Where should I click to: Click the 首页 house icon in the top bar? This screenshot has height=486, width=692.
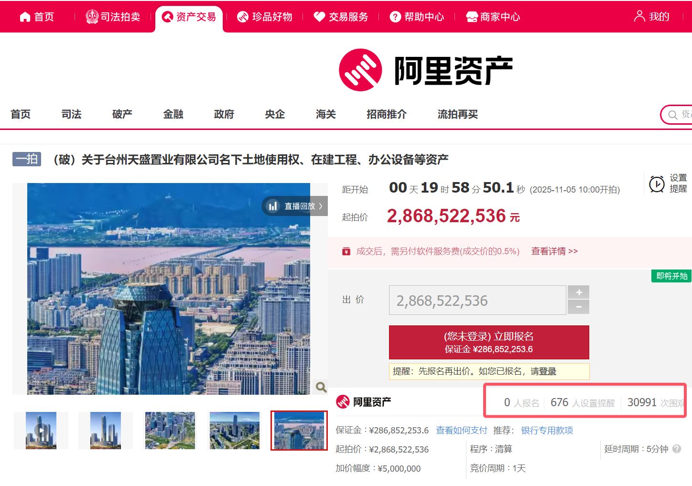(25, 17)
